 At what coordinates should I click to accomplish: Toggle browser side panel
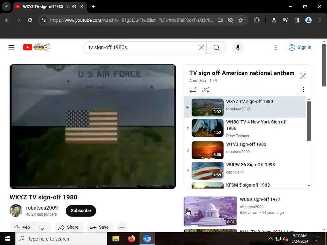pyautogui.click(x=297, y=20)
